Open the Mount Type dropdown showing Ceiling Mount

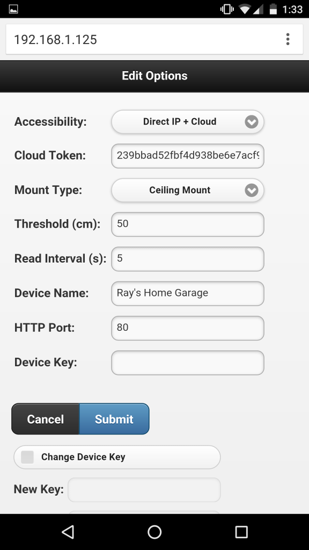point(187,190)
